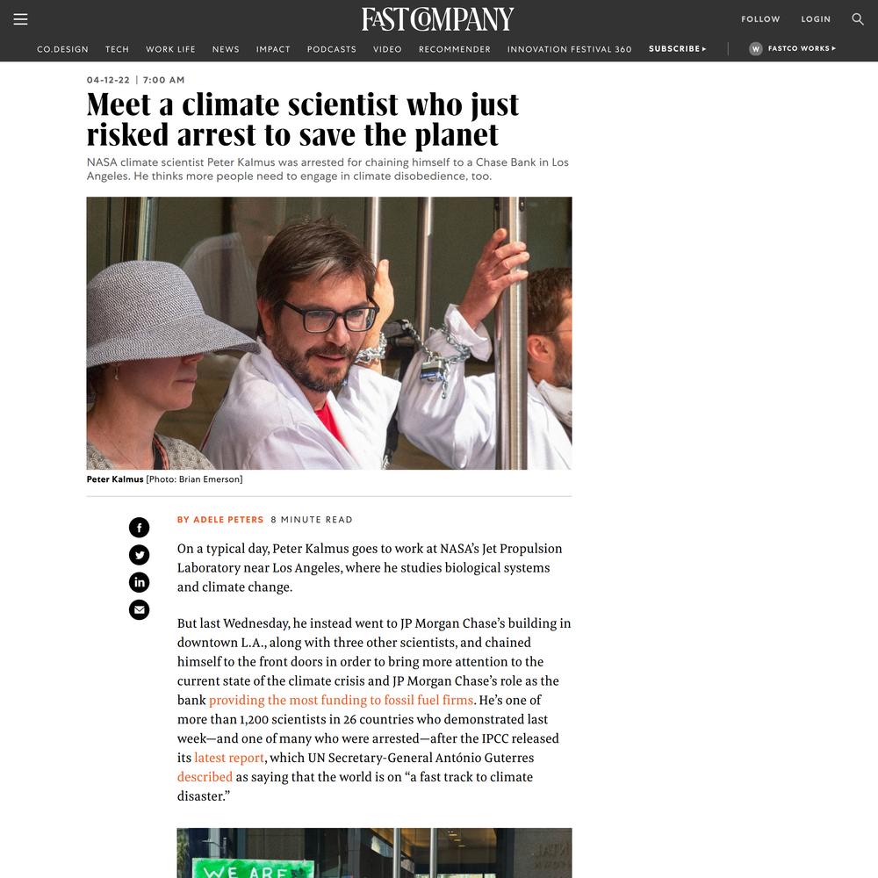The image size is (878, 878).
Task: Open Innovation Festival 360 page
Action: (x=570, y=49)
